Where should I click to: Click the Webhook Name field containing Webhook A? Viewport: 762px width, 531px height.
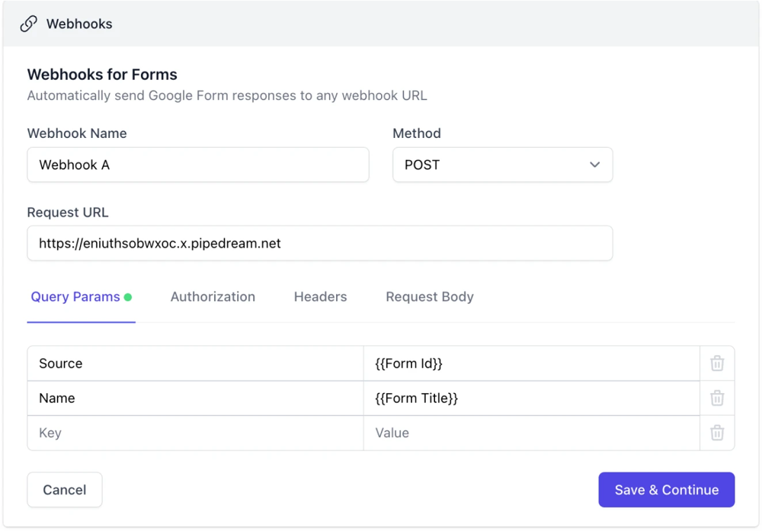[x=198, y=165]
